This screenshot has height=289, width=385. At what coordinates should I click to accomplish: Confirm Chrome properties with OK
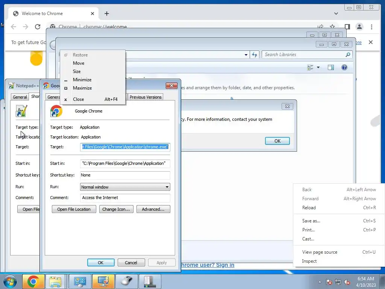point(101,262)
